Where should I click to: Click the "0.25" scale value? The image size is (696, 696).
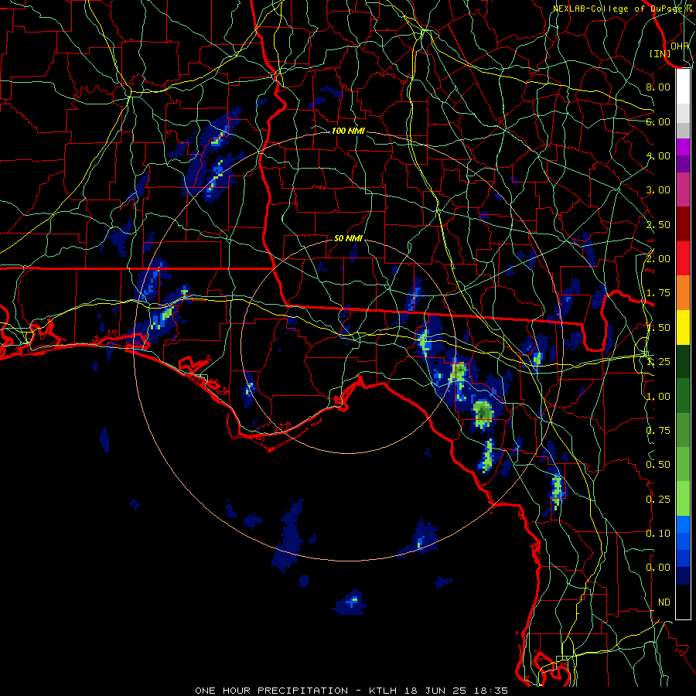pyautogui.click(x=658, y=500)
